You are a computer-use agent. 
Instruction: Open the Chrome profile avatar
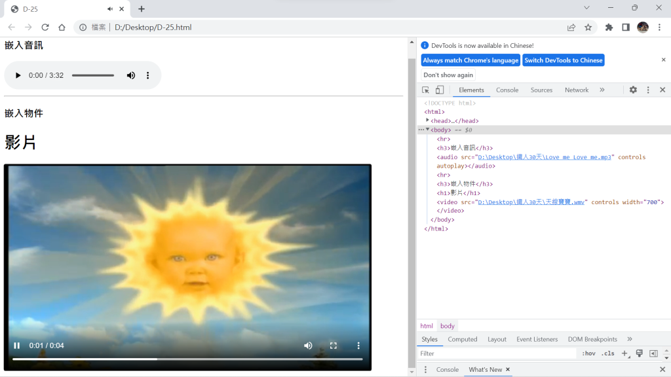tap(643, 27)
